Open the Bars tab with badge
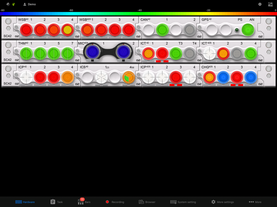277x207 pixels. click(x=84, y=201)
